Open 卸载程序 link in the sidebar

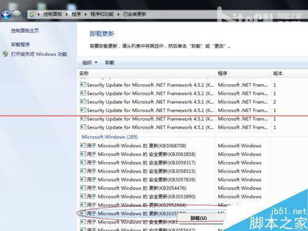coord(20,44)
